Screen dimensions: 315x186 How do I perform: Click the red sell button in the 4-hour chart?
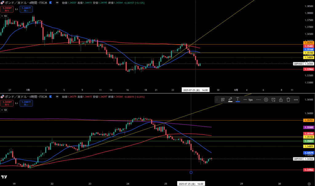[x=7, y=9]
